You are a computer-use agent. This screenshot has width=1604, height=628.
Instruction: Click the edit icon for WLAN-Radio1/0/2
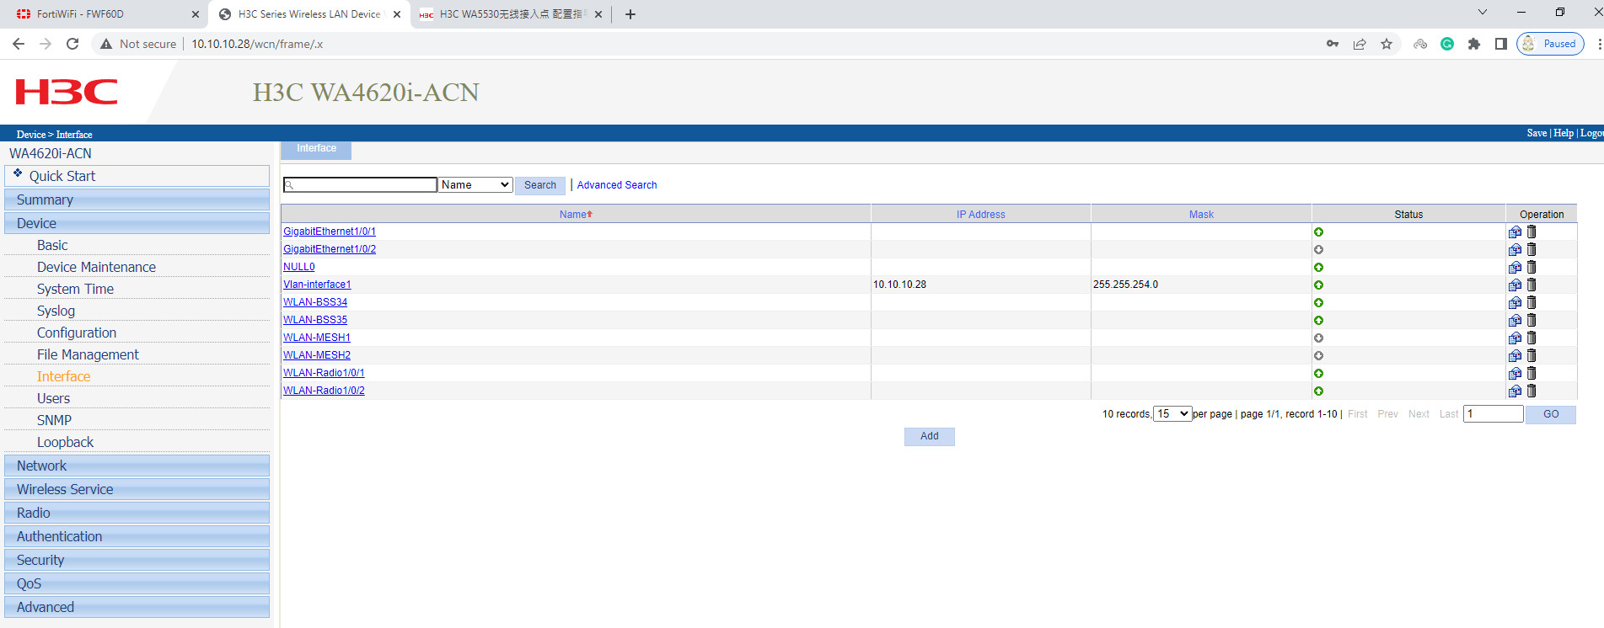tap(1515, 391)
